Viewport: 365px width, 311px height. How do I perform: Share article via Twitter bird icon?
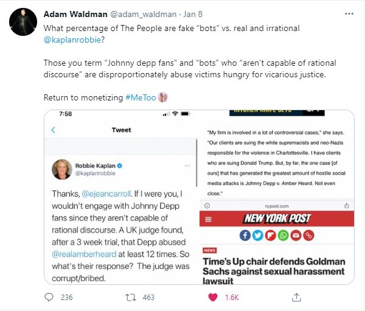258,236
